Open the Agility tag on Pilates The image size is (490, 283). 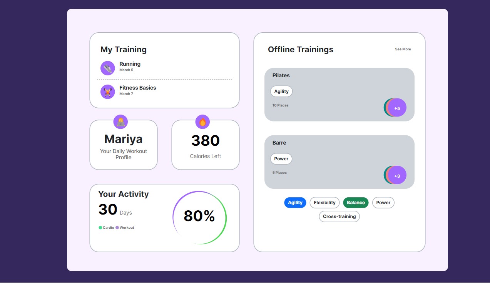(281, 91)
